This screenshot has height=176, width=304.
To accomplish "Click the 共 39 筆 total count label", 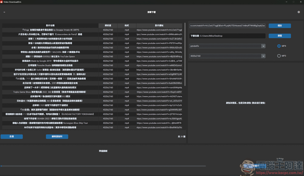I will pyautogui.click(x=181, y=137).
